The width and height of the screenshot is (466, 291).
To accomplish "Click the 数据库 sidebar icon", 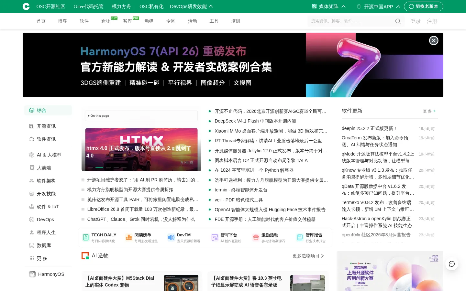I will tap(32, 245).
